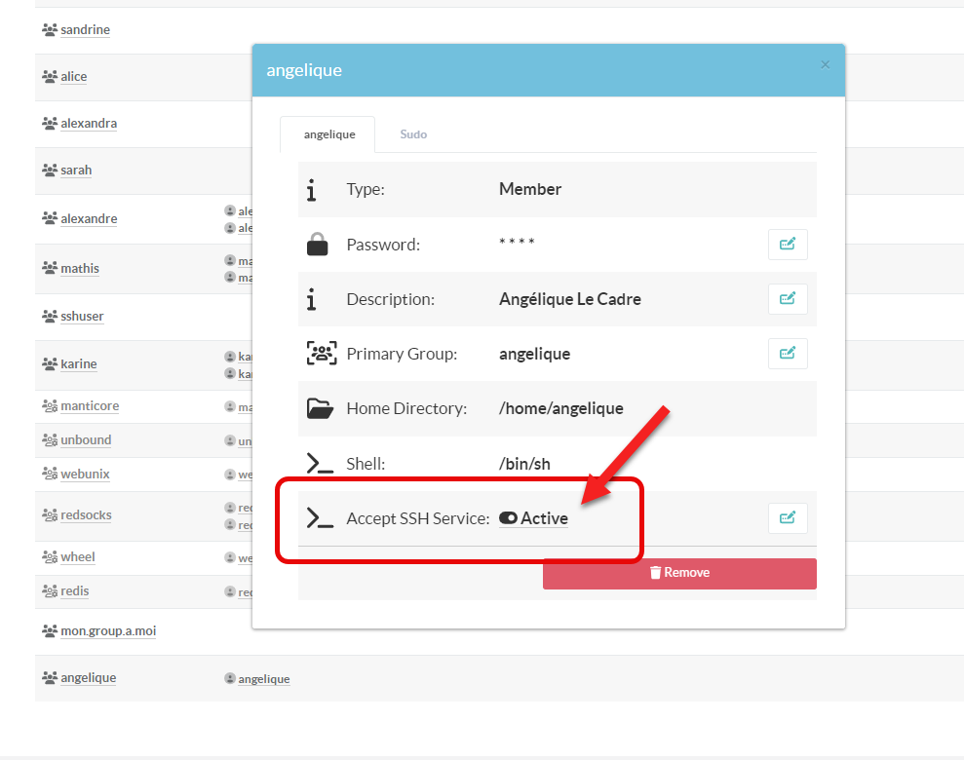Click the angelique member link

[x=264, y=679]
